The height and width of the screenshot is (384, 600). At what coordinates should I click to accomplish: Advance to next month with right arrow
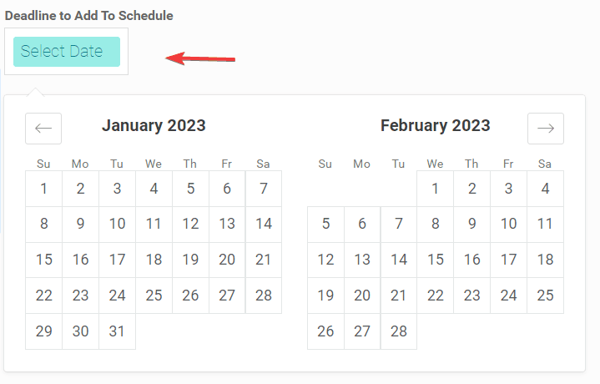(x=545, y=129)
